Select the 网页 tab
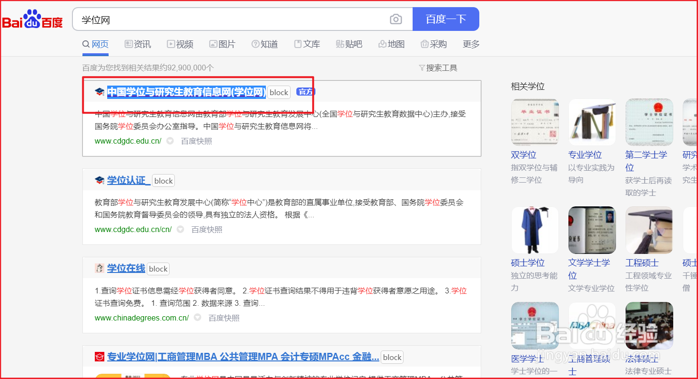 95,44
